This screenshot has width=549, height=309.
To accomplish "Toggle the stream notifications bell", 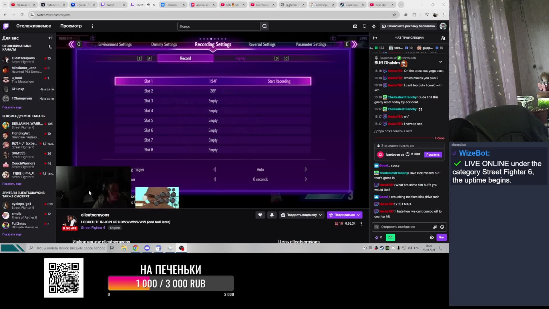I will point(272,215).
